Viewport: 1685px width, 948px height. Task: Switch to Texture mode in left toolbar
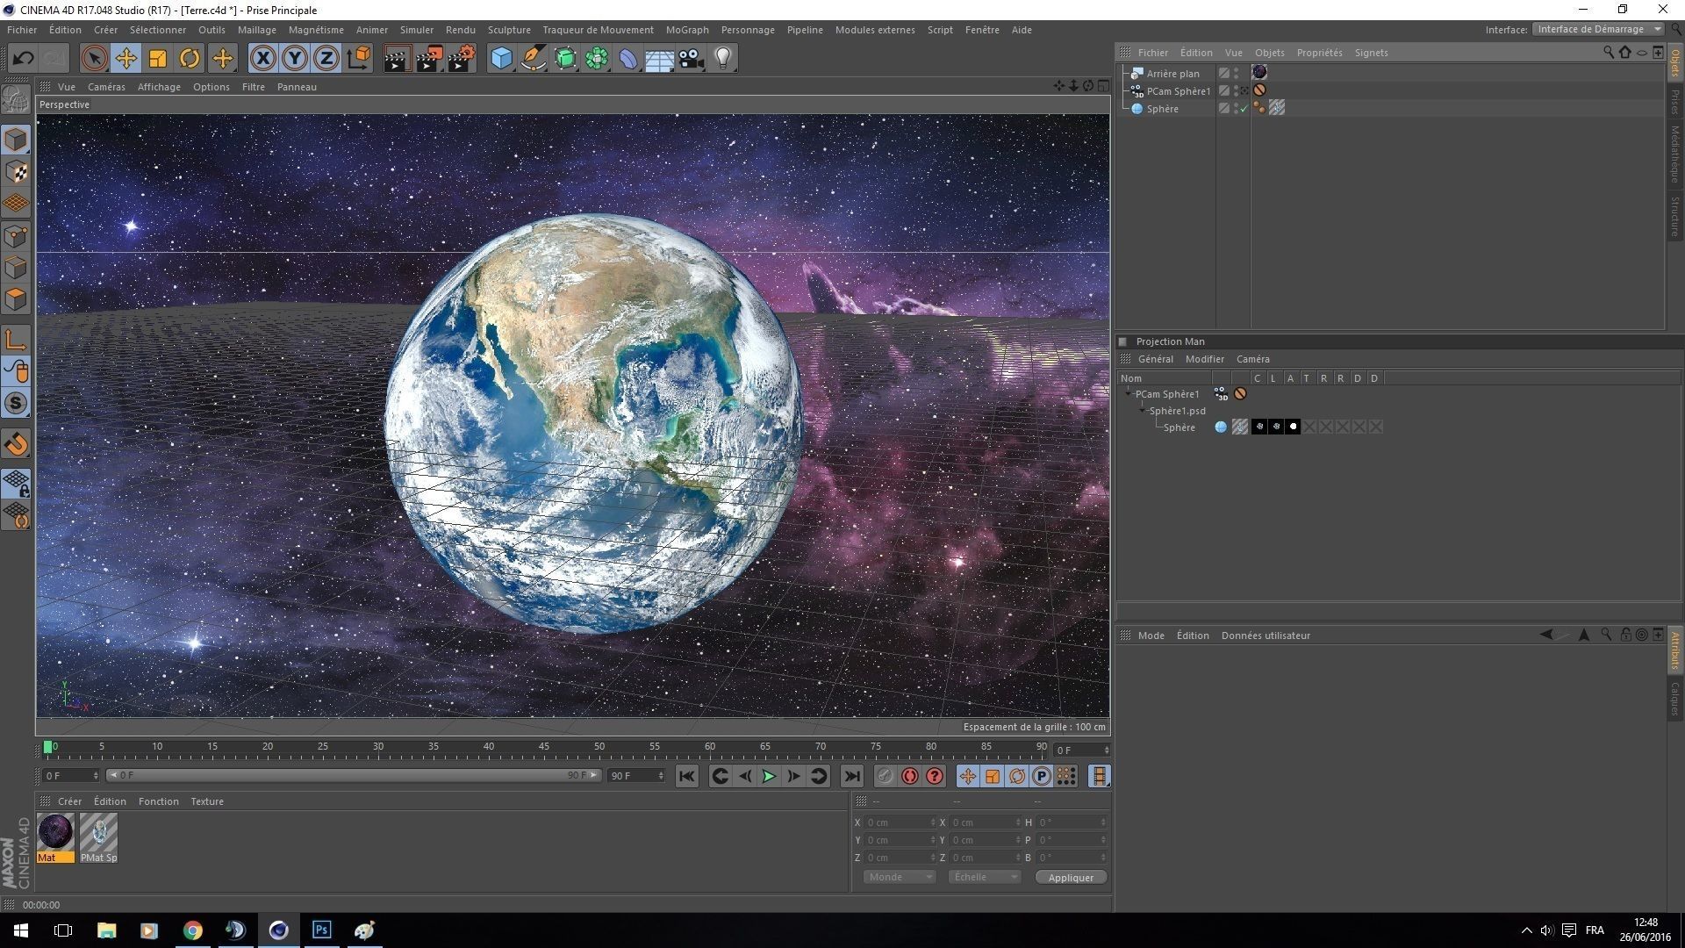[x=16, y=172]
